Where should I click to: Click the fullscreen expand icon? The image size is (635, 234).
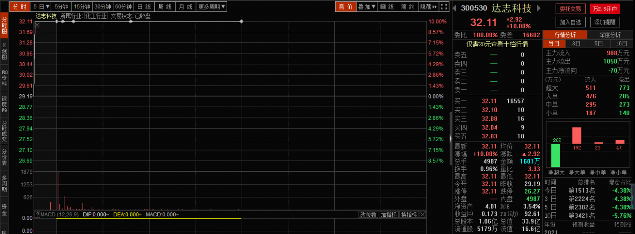point(444,7)
